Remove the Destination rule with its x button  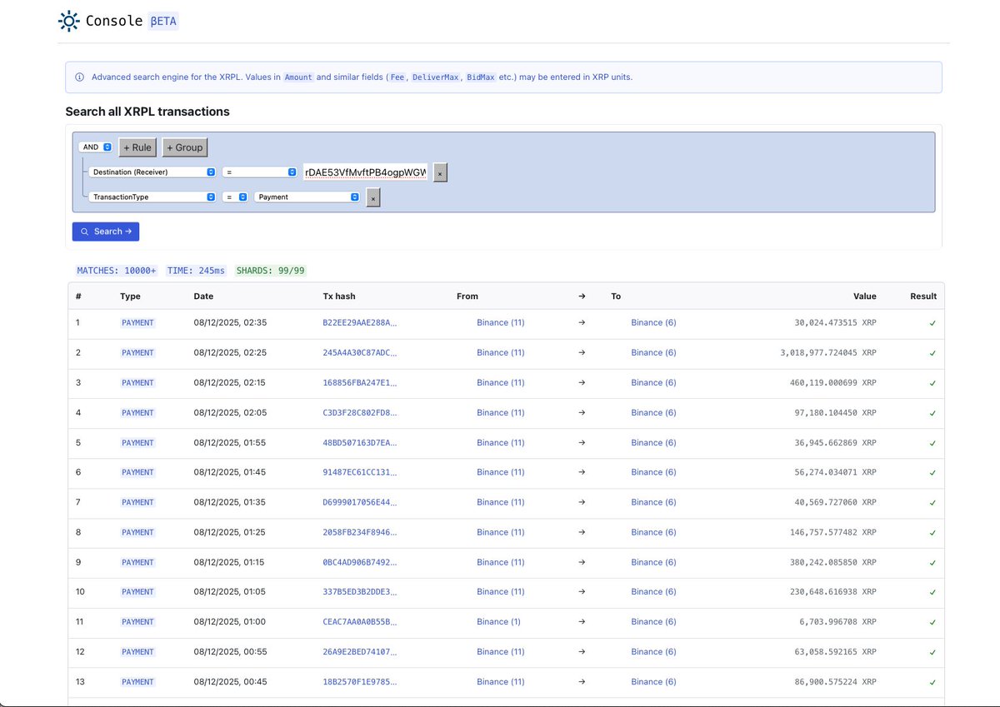[x=440, y=172]
